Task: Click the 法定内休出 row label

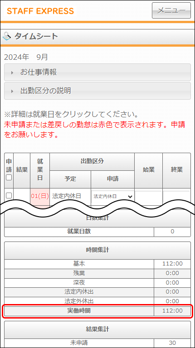Action: pos(79,292)
